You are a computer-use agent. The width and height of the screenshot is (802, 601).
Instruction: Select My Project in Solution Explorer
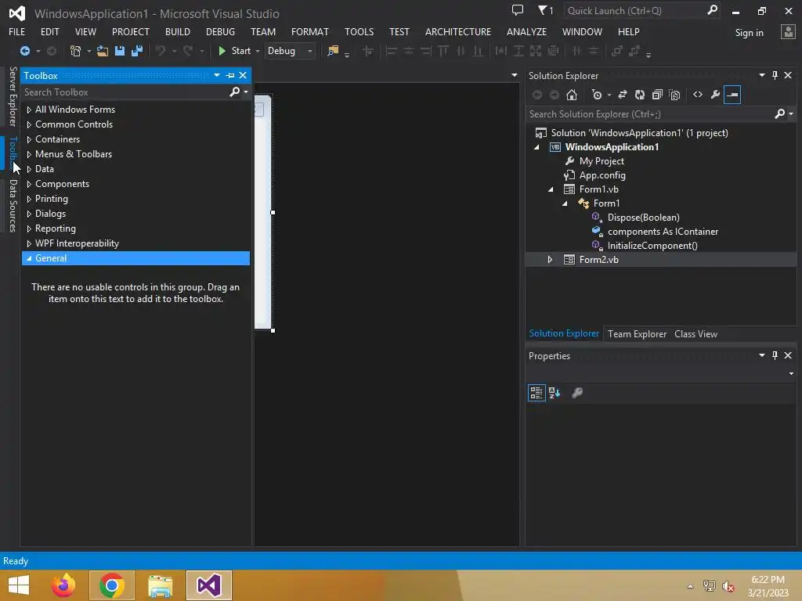(601, 161)
